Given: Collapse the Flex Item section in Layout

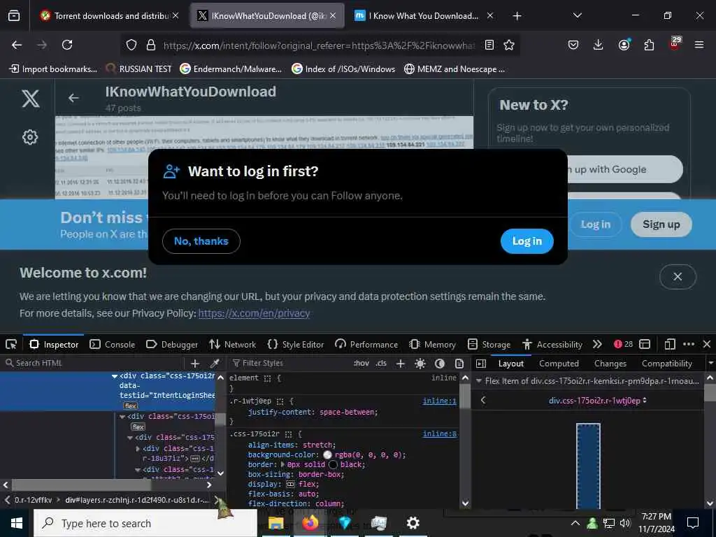Looking at the screenshot, I should [x=478, y=381].
